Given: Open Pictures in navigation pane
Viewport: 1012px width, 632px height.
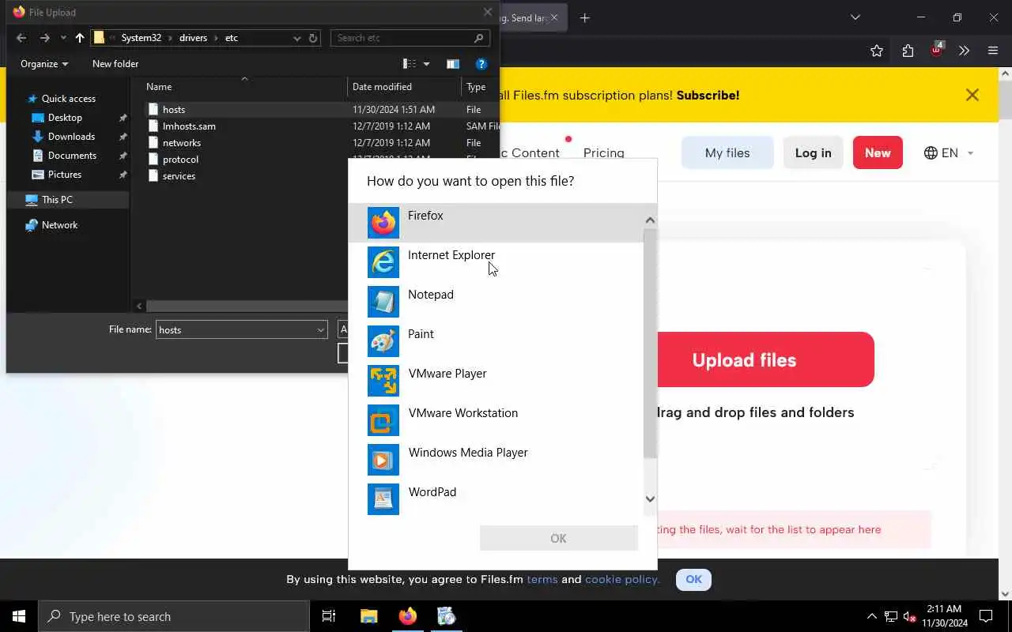Looking at the screenshot, I should 64,175.
